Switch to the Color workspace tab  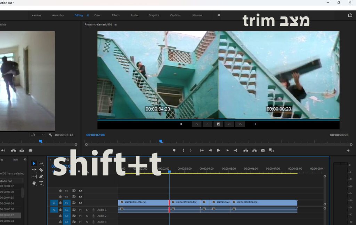(x=97, y=15)
